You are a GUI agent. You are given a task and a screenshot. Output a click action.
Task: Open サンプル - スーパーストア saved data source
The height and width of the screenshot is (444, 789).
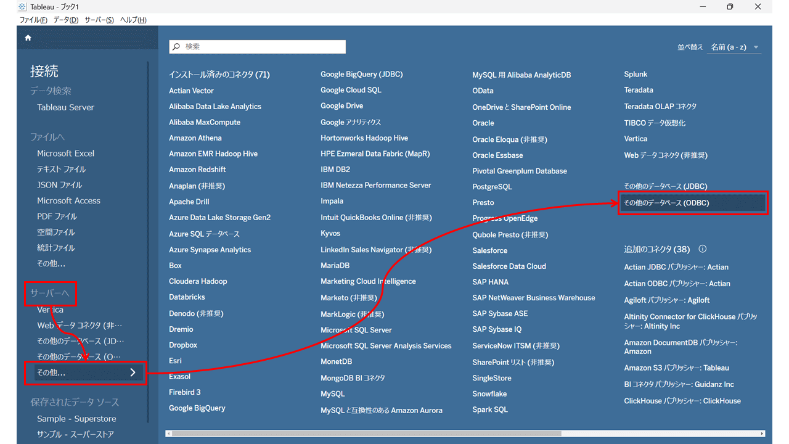75,434
